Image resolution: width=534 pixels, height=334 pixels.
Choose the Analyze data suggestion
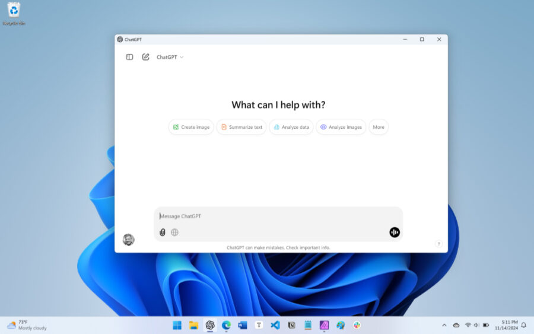291,127
